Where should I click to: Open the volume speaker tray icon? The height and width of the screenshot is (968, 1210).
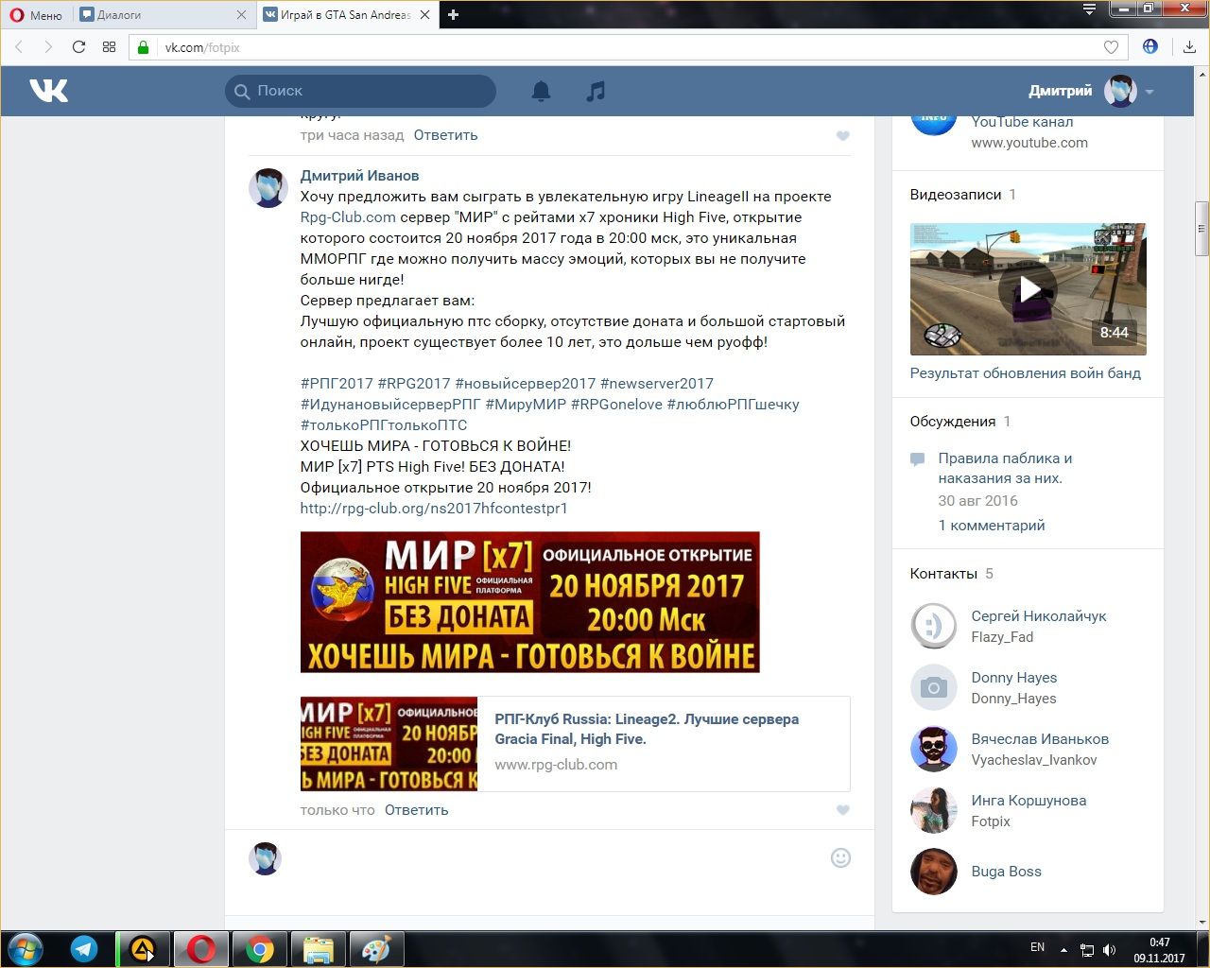tap(1109, 949)
